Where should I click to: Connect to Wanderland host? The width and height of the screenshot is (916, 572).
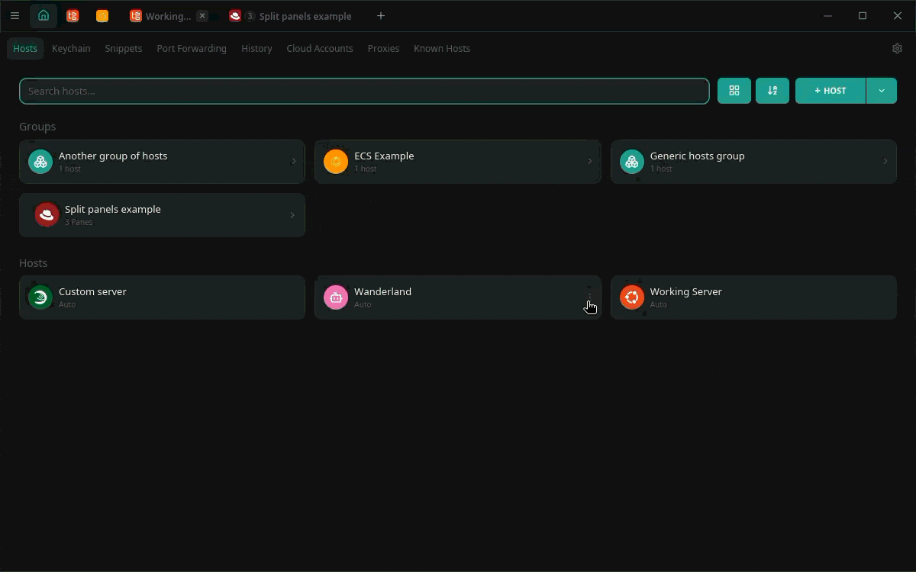coord(458,297)
